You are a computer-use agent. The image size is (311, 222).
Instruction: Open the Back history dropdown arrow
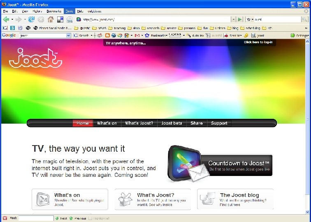click(x=12, y=19)
